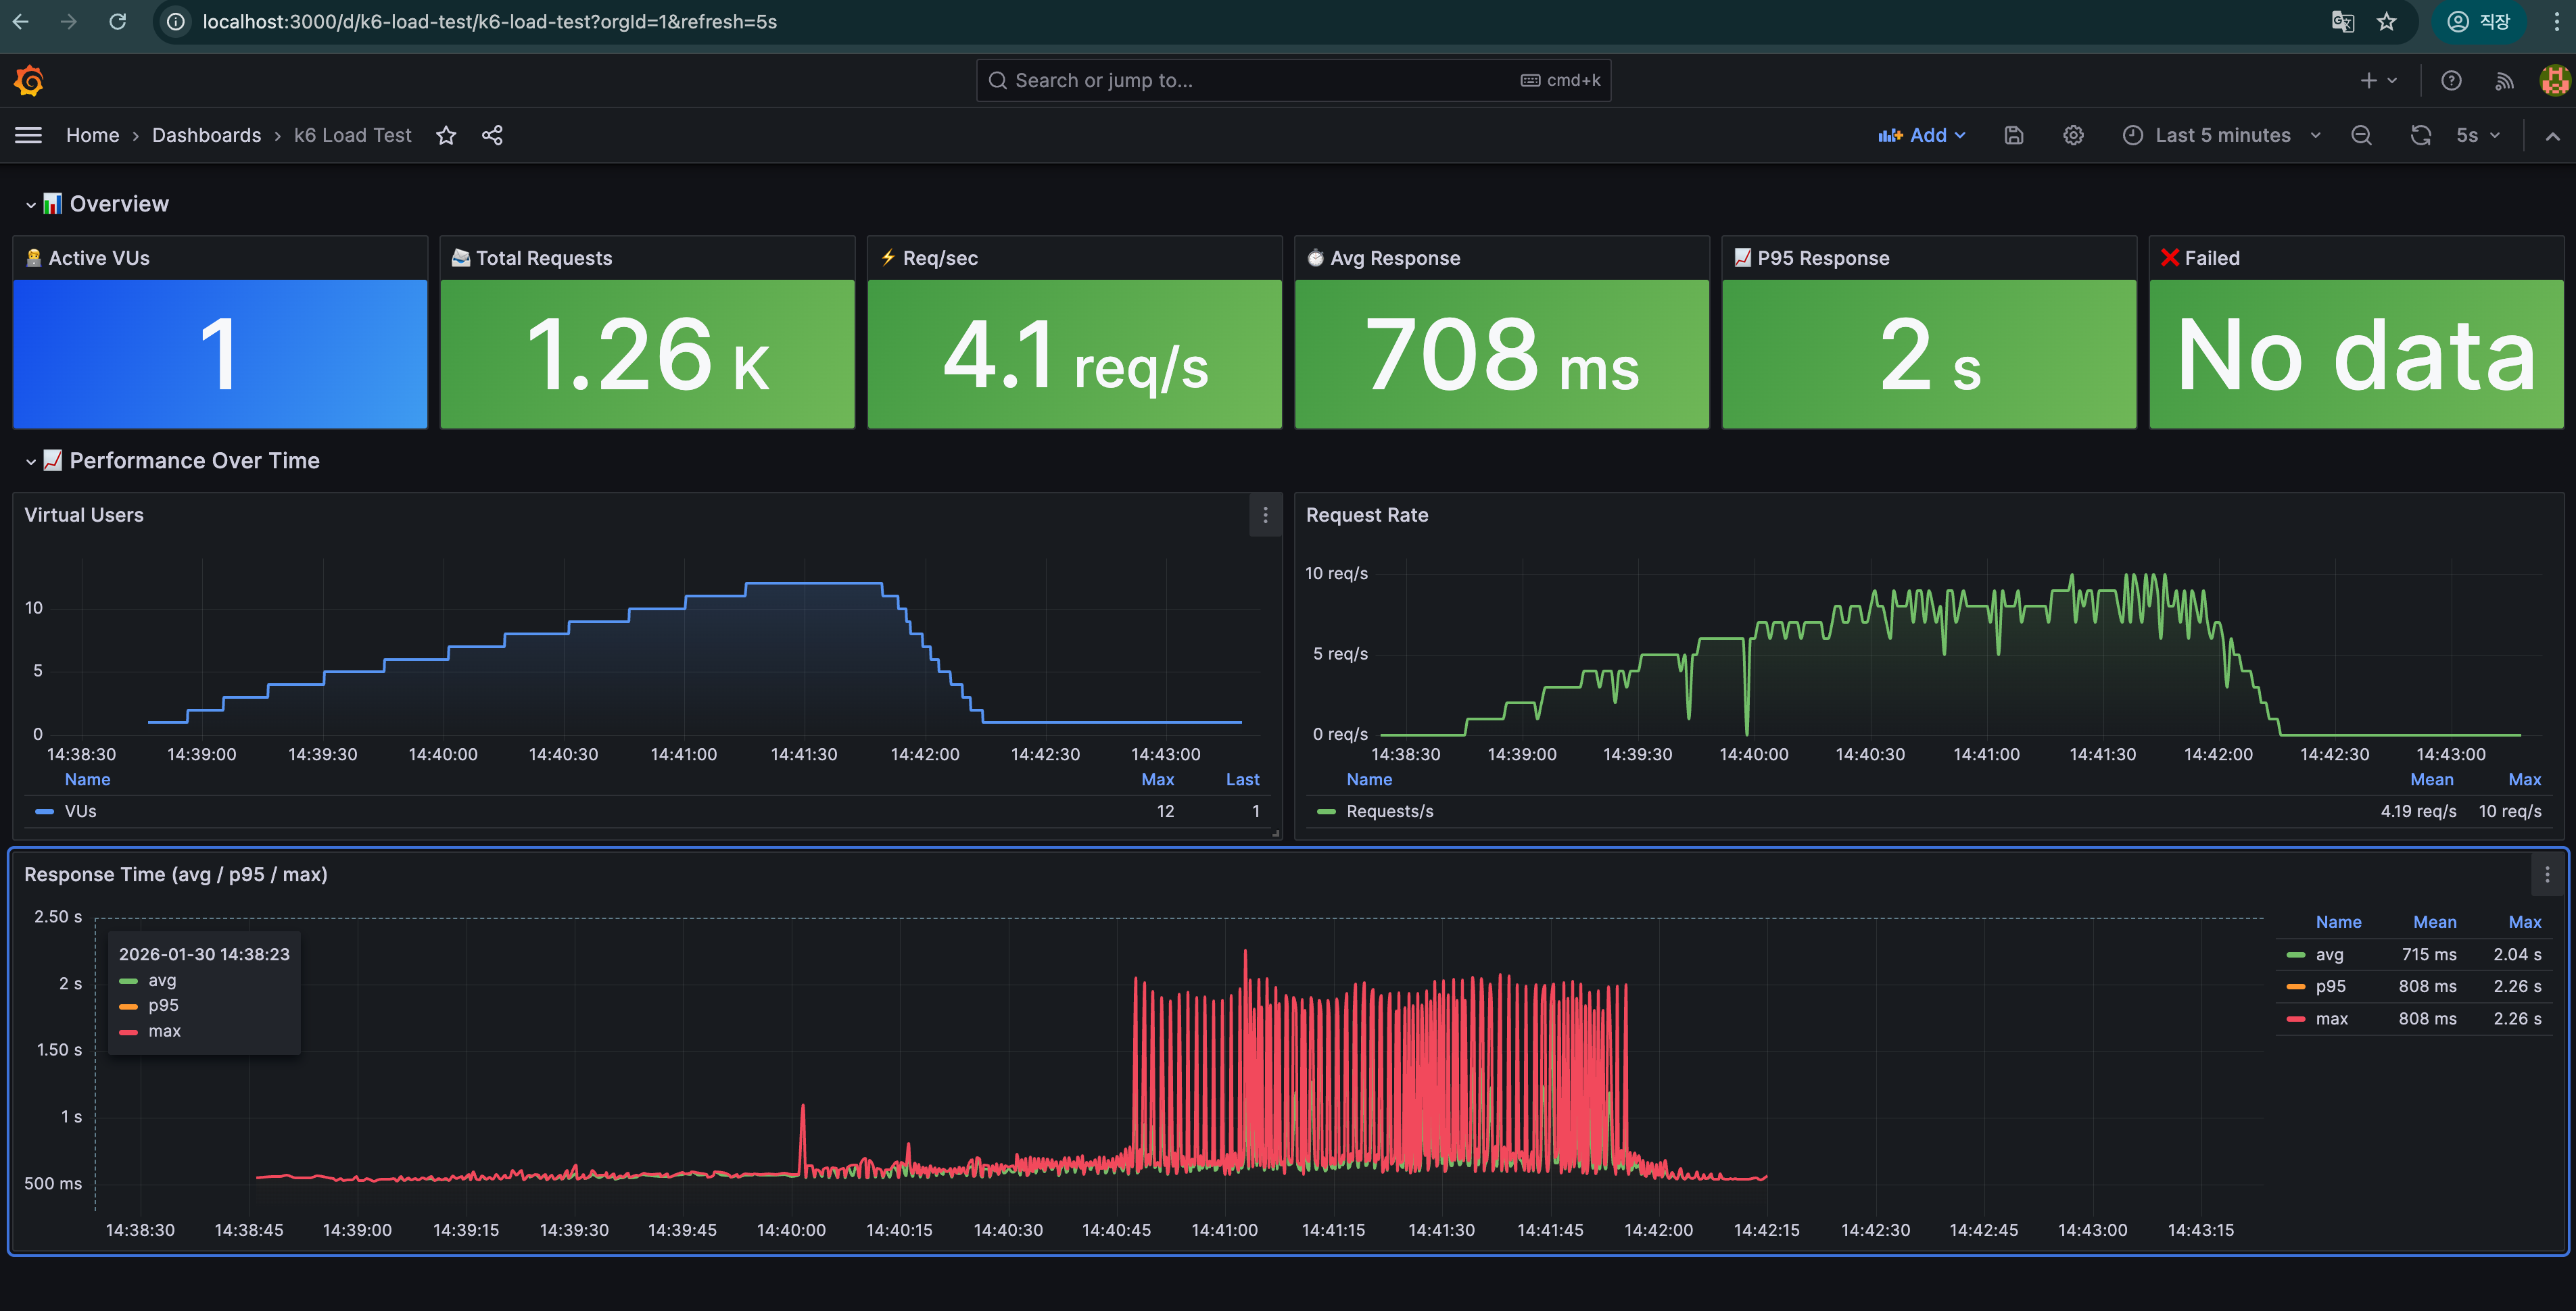Star the k6 Load Test dashboard
The height and width of the screenshot is (1311, 2576).
point(446,135)
